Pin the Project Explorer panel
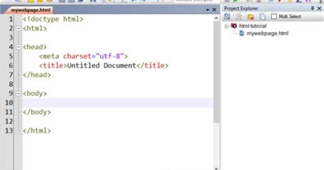This screenshot has width=324, height=170. [312, 8]
